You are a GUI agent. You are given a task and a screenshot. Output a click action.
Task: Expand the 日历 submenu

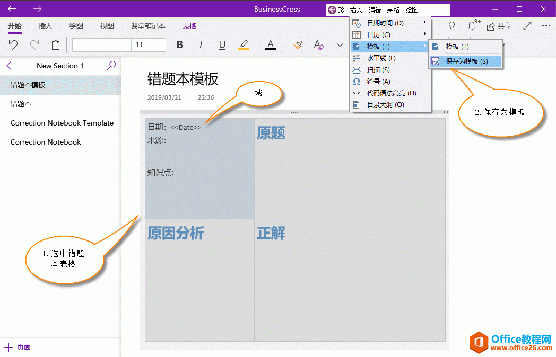pos(390,34)
